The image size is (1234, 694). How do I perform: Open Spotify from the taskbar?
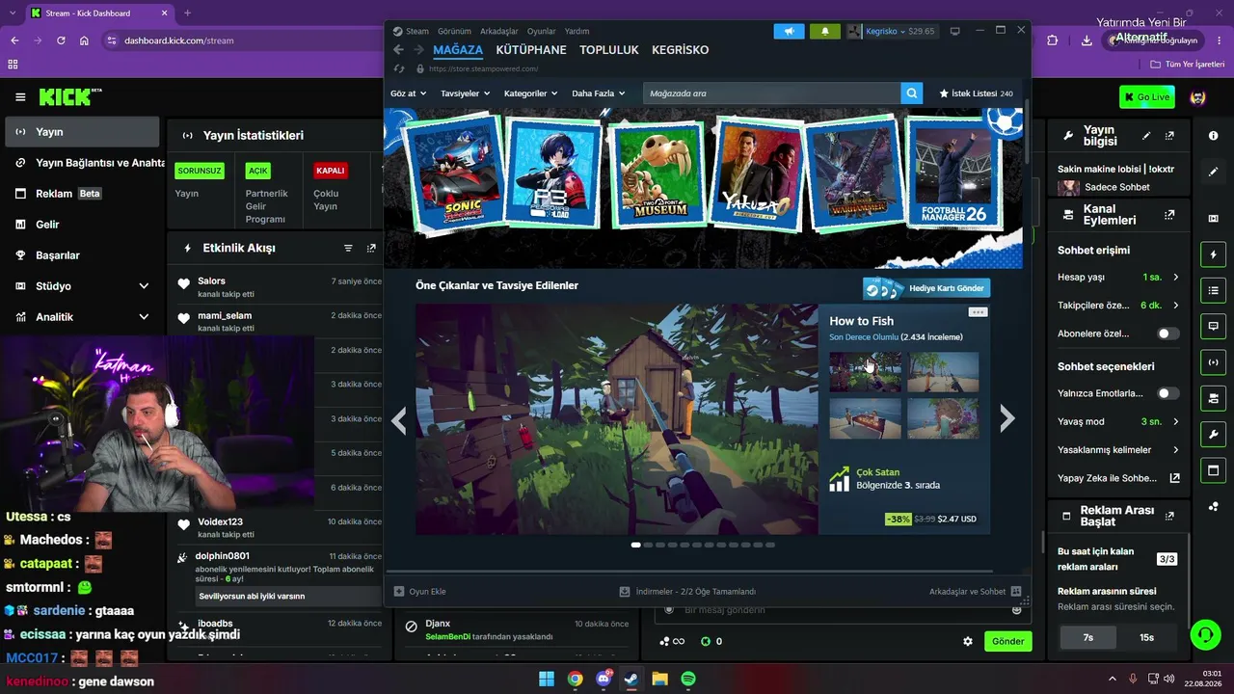688,679
